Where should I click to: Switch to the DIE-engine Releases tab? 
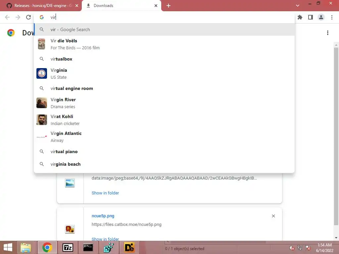tap(41, 6)
